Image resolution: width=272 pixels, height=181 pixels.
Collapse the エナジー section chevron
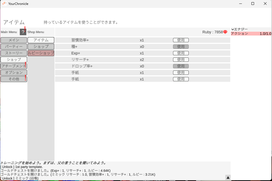(x=233, y=29)
